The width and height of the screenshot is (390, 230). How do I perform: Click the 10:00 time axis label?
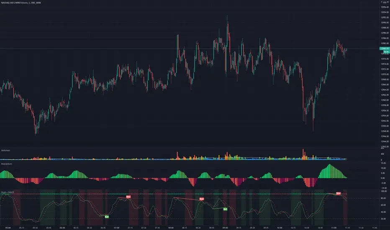tap(279, 228)
